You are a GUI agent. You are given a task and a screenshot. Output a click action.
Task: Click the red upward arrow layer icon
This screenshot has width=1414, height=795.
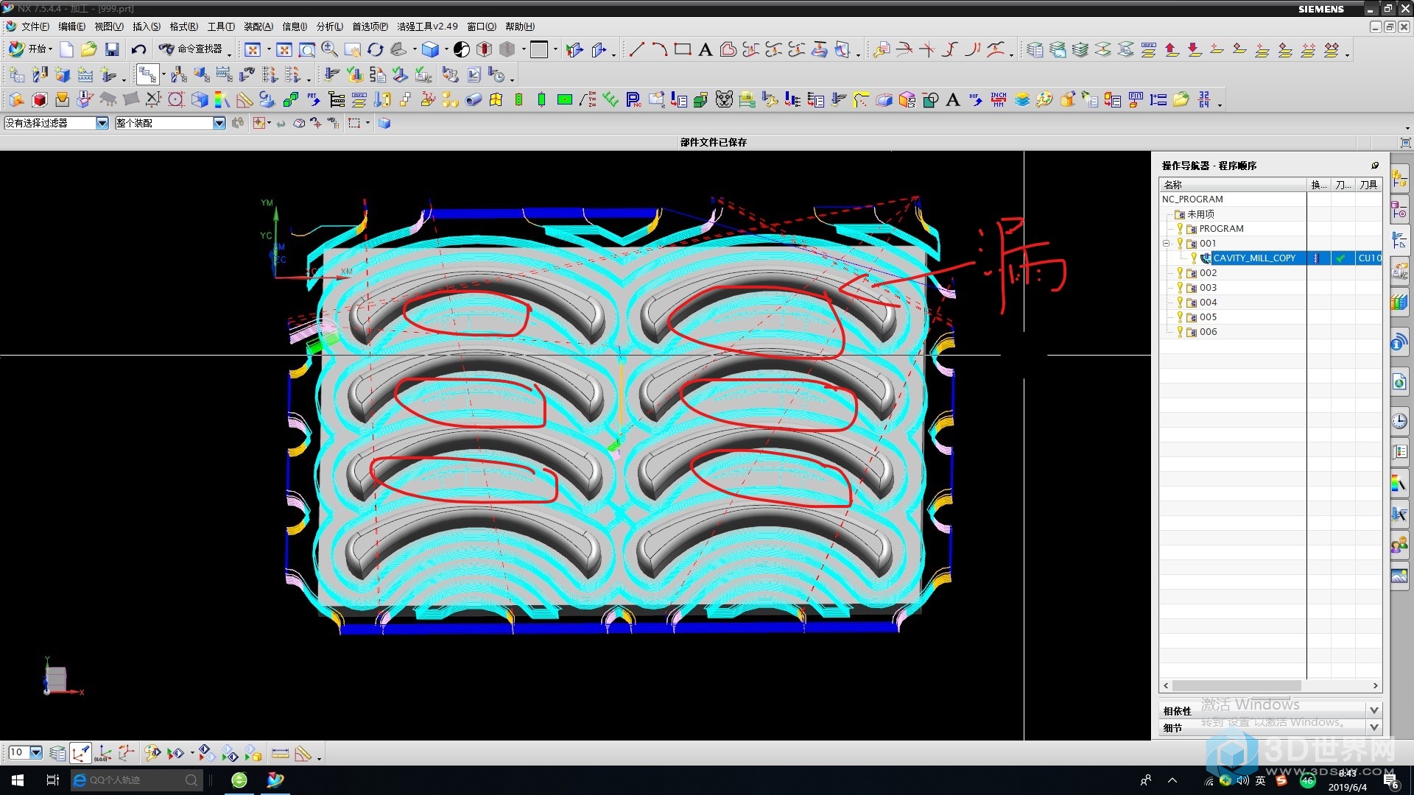1172,49
